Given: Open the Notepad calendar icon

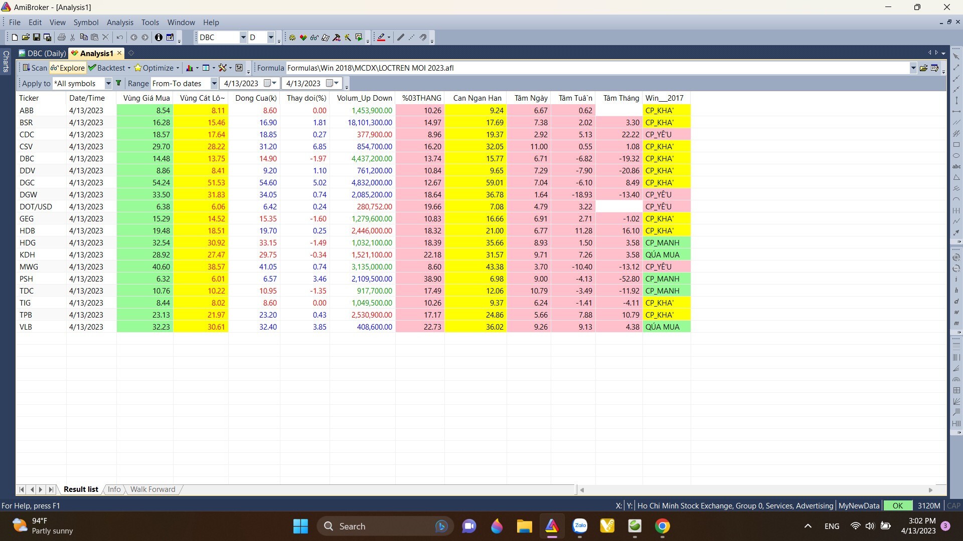Looking at the screenshot, I should pyautogui.click(x=170, y=38).
